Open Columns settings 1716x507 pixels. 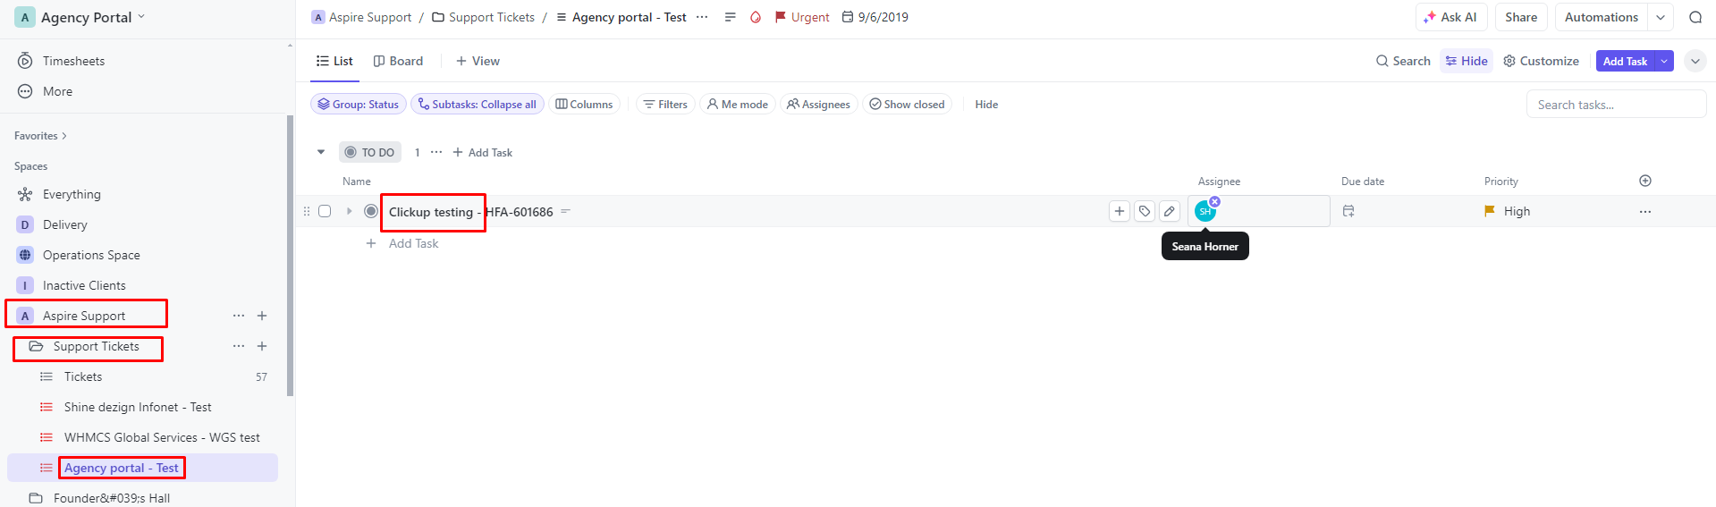(584, 105)
